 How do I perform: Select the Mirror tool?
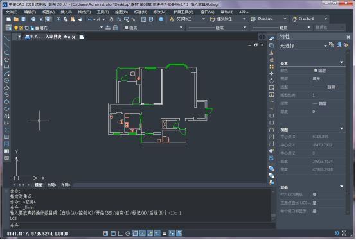point(271,53)
